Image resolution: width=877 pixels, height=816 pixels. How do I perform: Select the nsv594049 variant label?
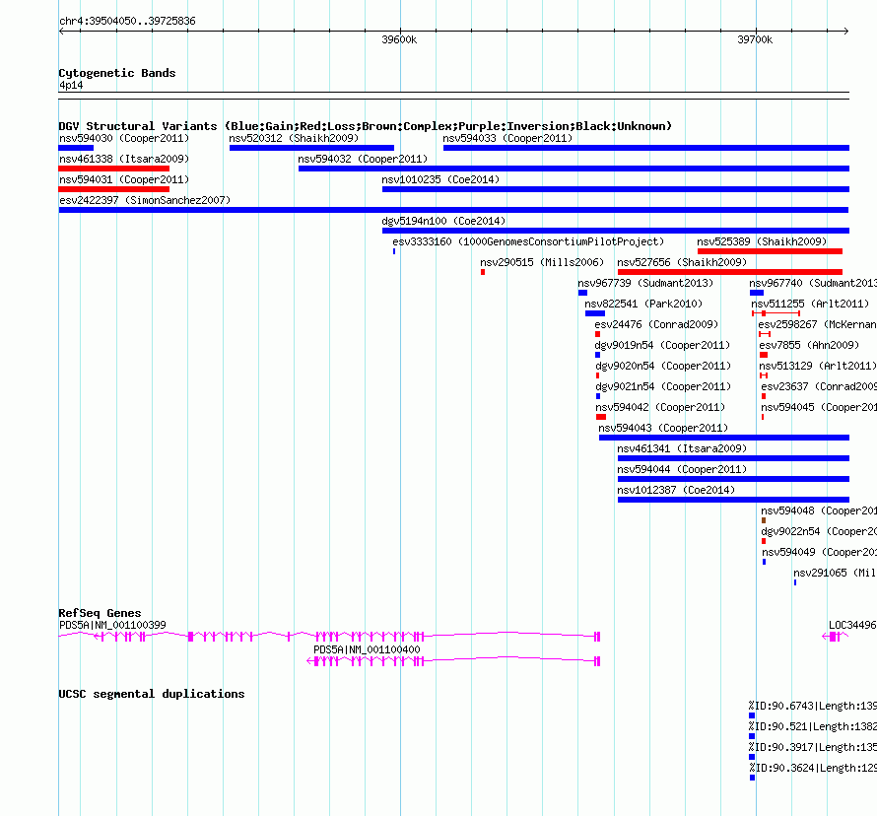click(x=820, y=552)
